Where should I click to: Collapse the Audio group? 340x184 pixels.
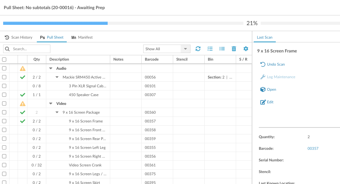[x=51, y=68]
